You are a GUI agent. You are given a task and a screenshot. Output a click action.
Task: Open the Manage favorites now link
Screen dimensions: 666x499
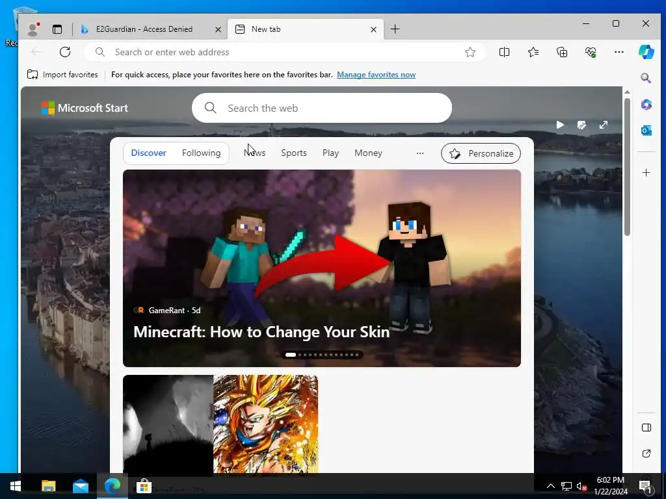376,75
